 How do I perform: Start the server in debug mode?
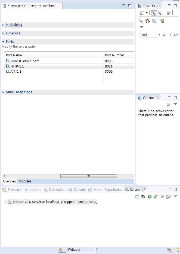coord(143,197)
